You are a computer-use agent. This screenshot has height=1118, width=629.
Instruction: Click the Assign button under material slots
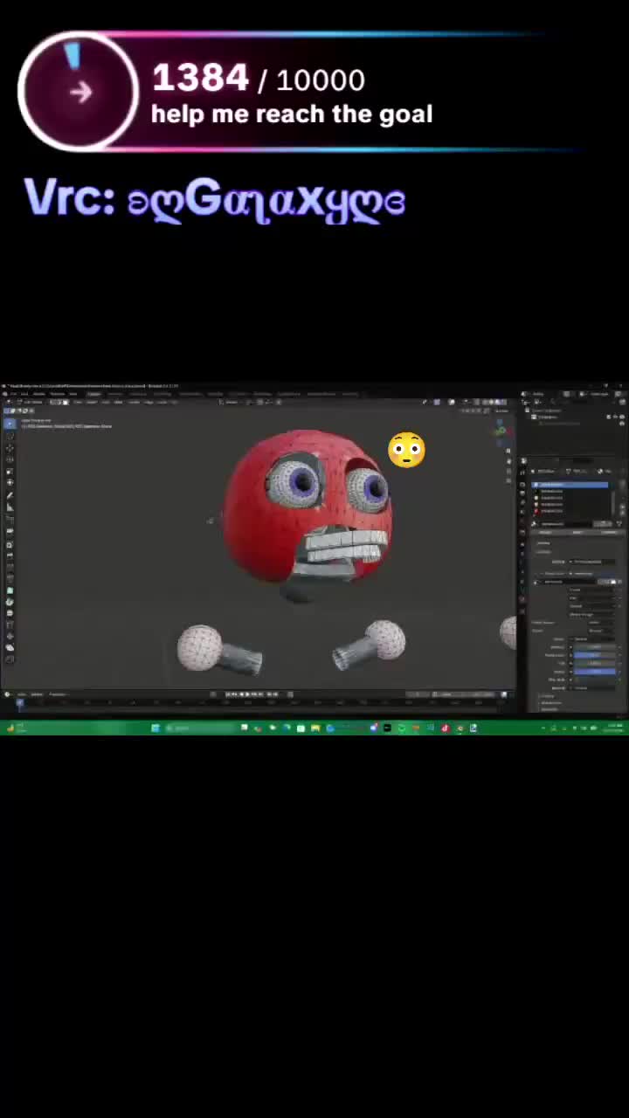[x=545, y=532]
